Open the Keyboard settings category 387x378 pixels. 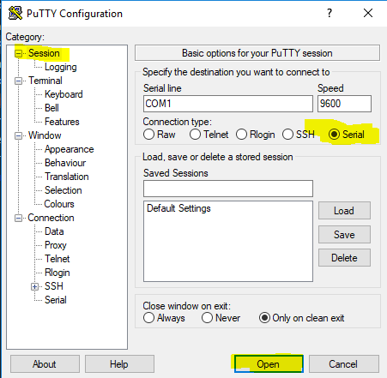pos(63,94)
